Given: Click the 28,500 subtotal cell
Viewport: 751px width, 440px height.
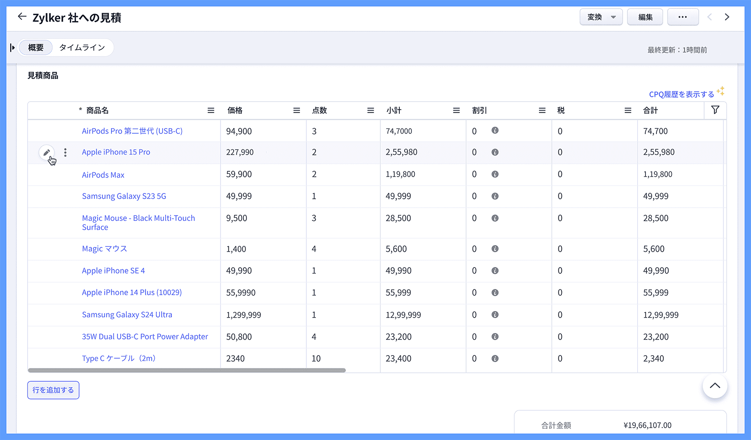Looking at the screenshot, I should [423, 223].
